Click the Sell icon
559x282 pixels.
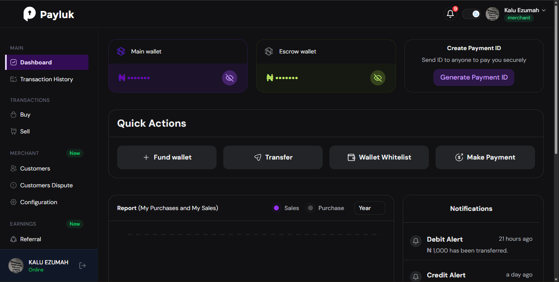14,131
